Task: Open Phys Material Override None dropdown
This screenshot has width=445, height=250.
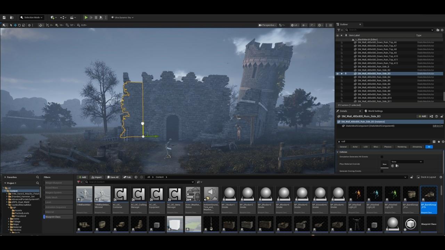Action: (x=406, y=162)
